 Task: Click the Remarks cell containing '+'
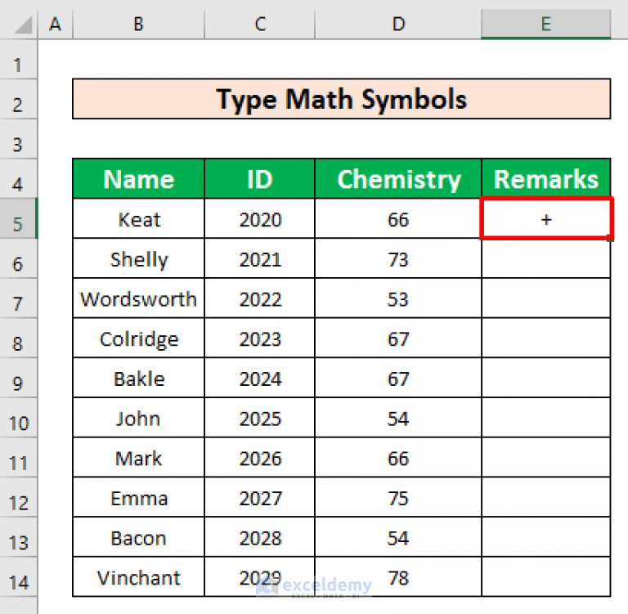(x=546, y=218)
